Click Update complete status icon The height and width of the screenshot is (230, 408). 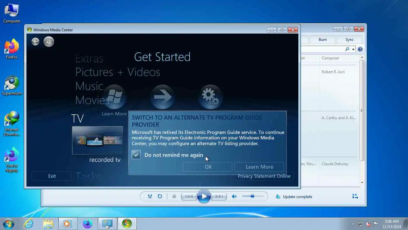[x=278, y=197]
